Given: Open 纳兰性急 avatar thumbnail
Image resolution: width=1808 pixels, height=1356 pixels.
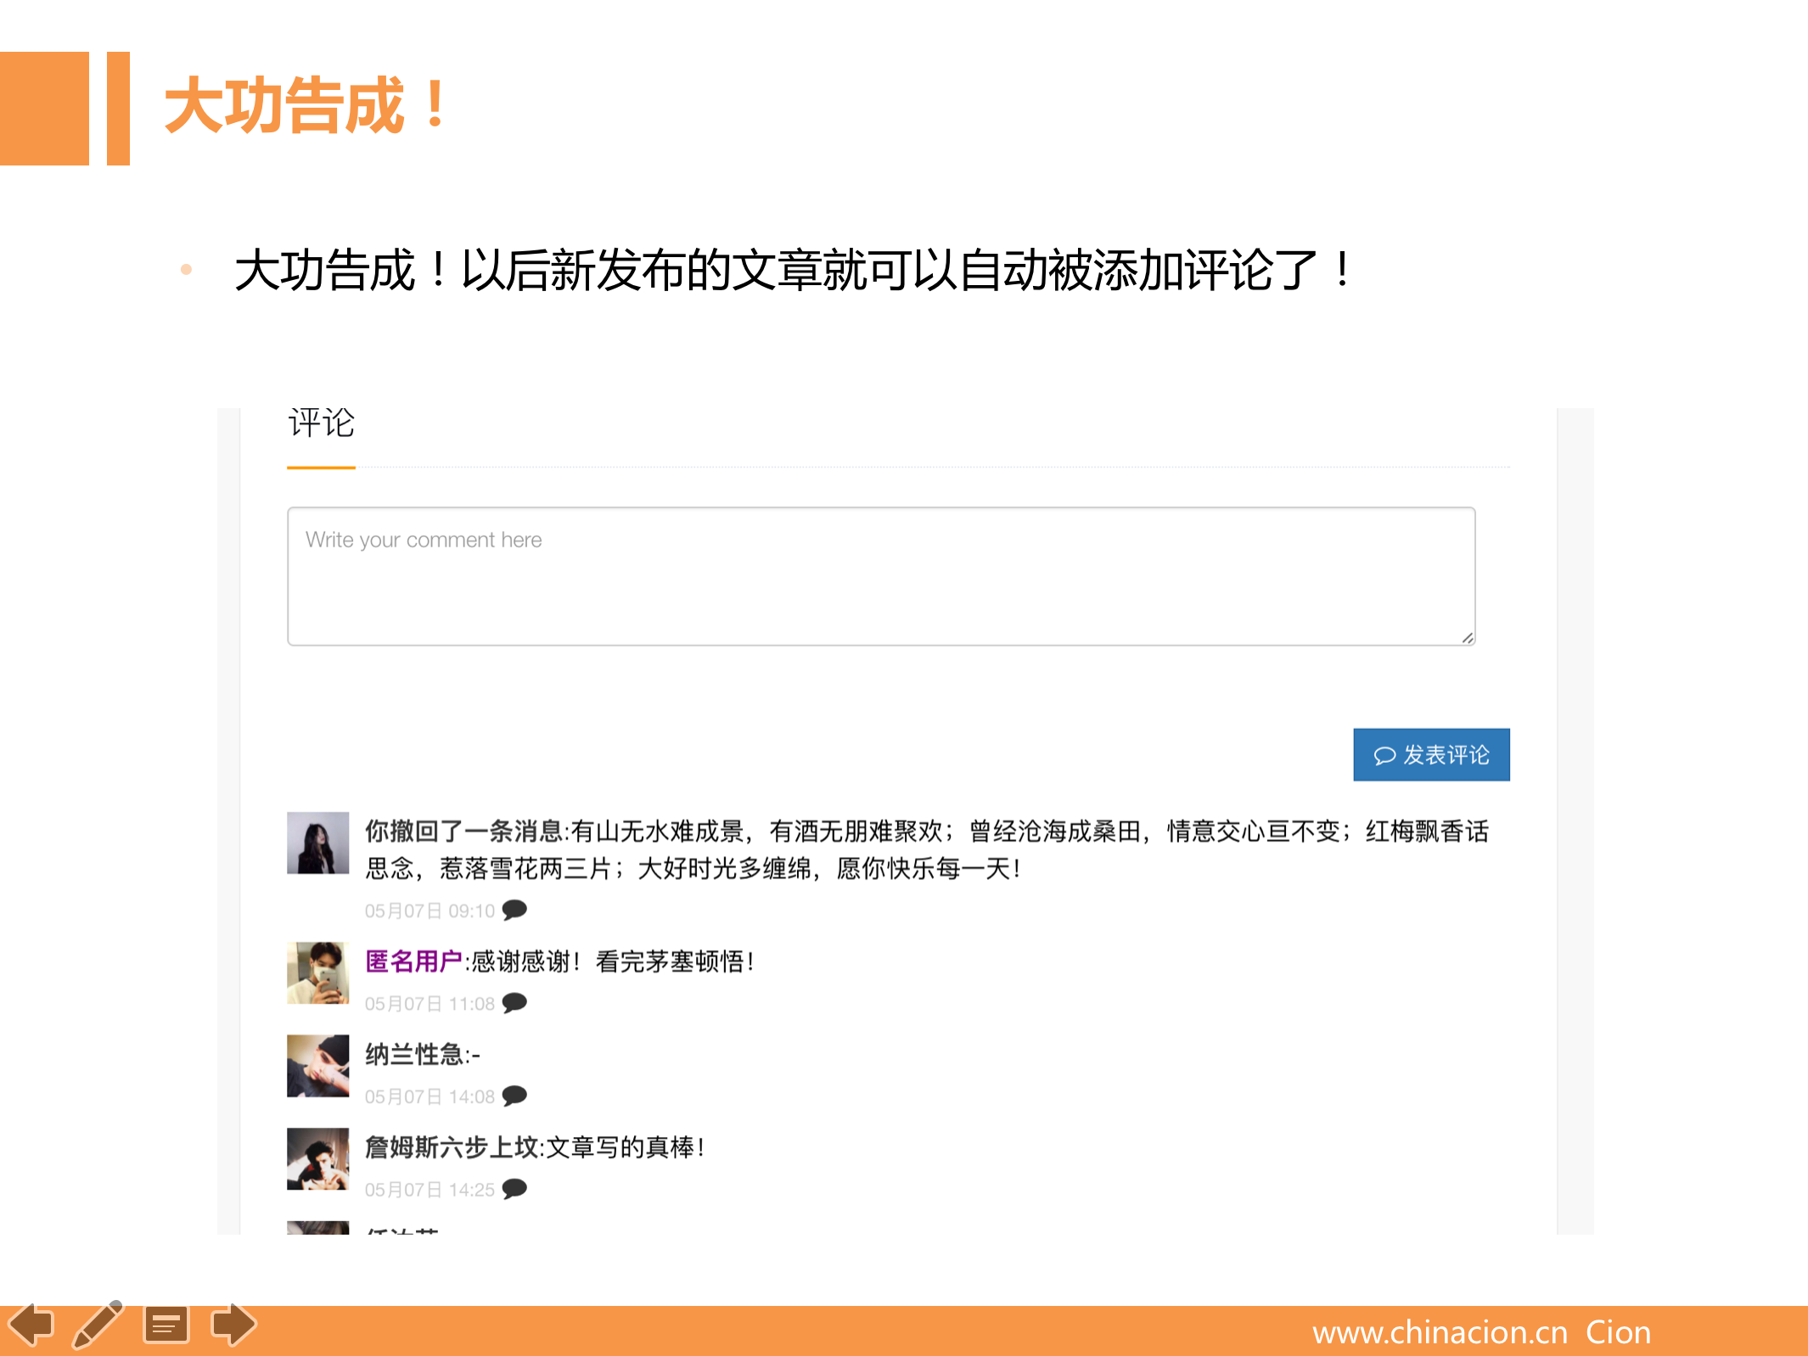Looking at the screenshot, I should [x=317, y=1066].
